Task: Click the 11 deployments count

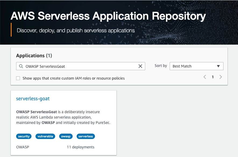Action: click(81, 147)
